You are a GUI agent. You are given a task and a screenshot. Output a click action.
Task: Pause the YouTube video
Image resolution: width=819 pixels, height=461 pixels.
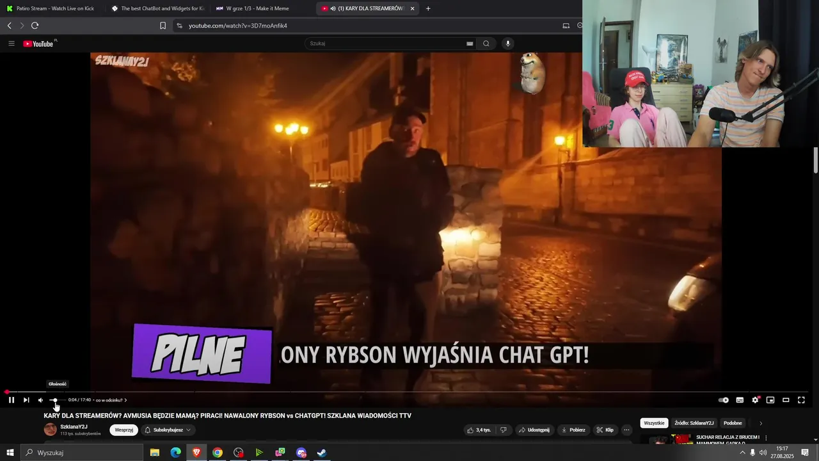pyautogui.click(x=11, y=400)
